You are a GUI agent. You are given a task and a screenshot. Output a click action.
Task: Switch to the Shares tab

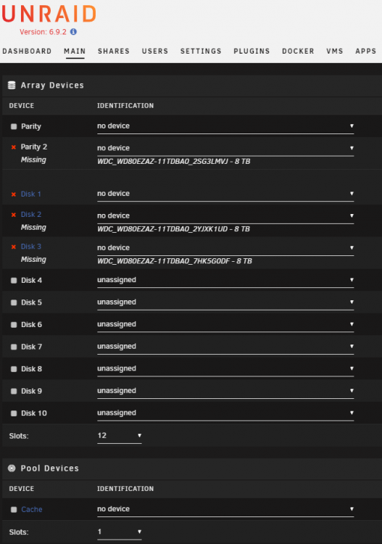point(113,51)
